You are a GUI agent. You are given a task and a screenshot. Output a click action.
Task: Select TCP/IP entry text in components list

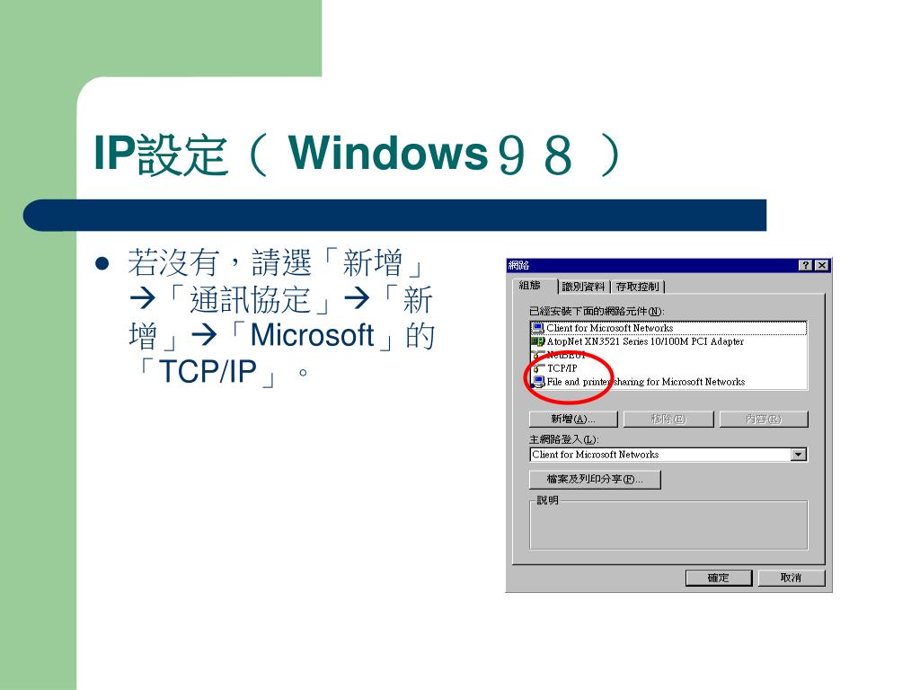click(x=562, y=368)
